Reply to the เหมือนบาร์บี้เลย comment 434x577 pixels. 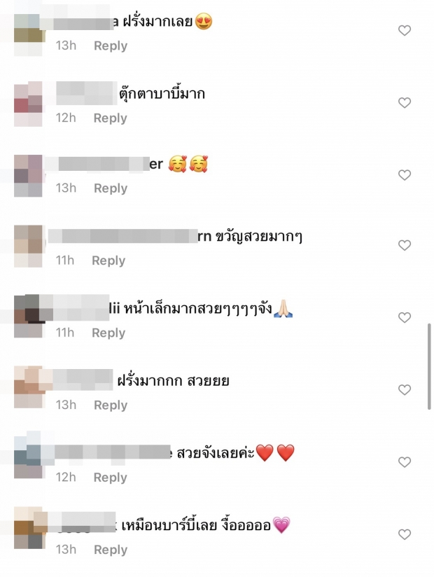tap(111, 550)
